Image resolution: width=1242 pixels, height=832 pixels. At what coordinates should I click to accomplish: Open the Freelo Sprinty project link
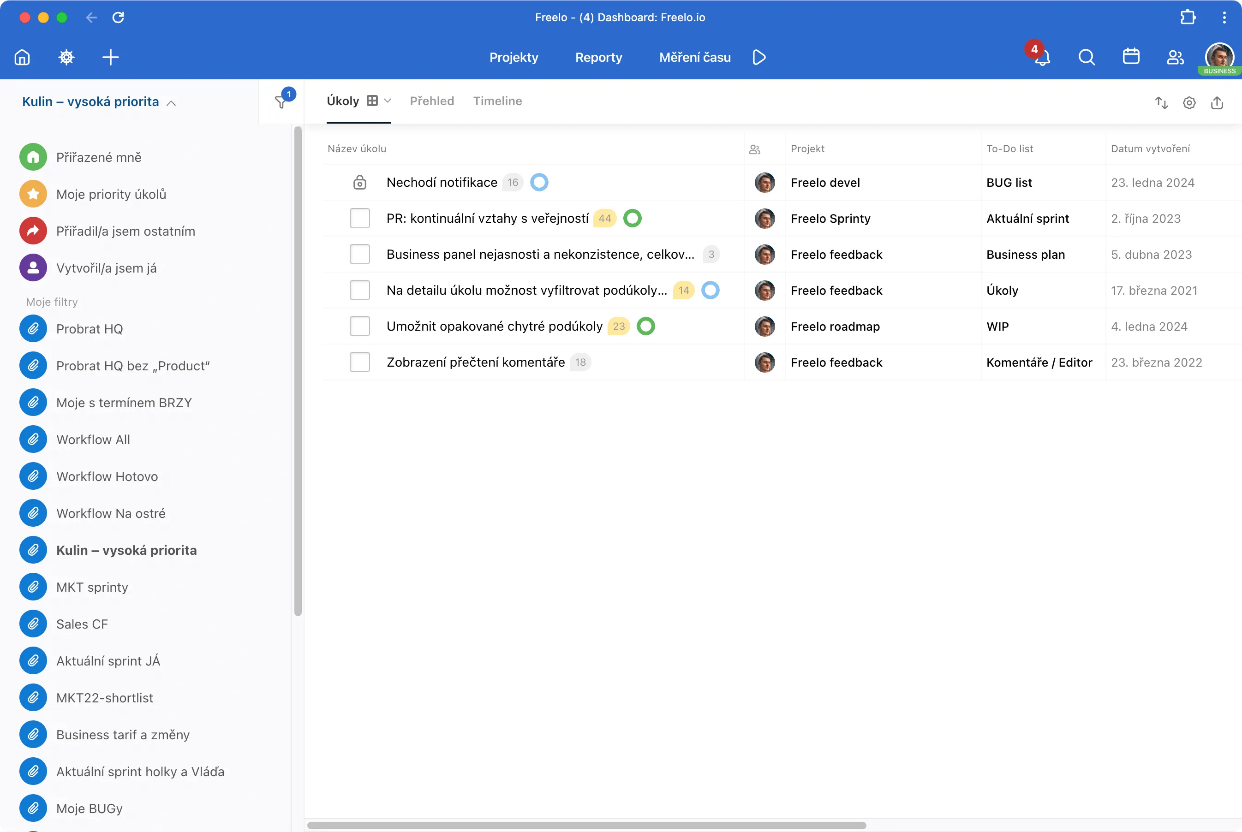[x=830, y=219]
